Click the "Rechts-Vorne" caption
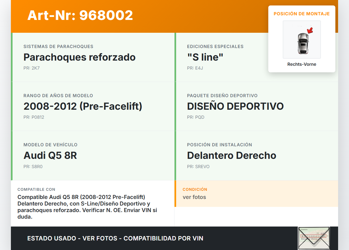 [x=302, y=64]
